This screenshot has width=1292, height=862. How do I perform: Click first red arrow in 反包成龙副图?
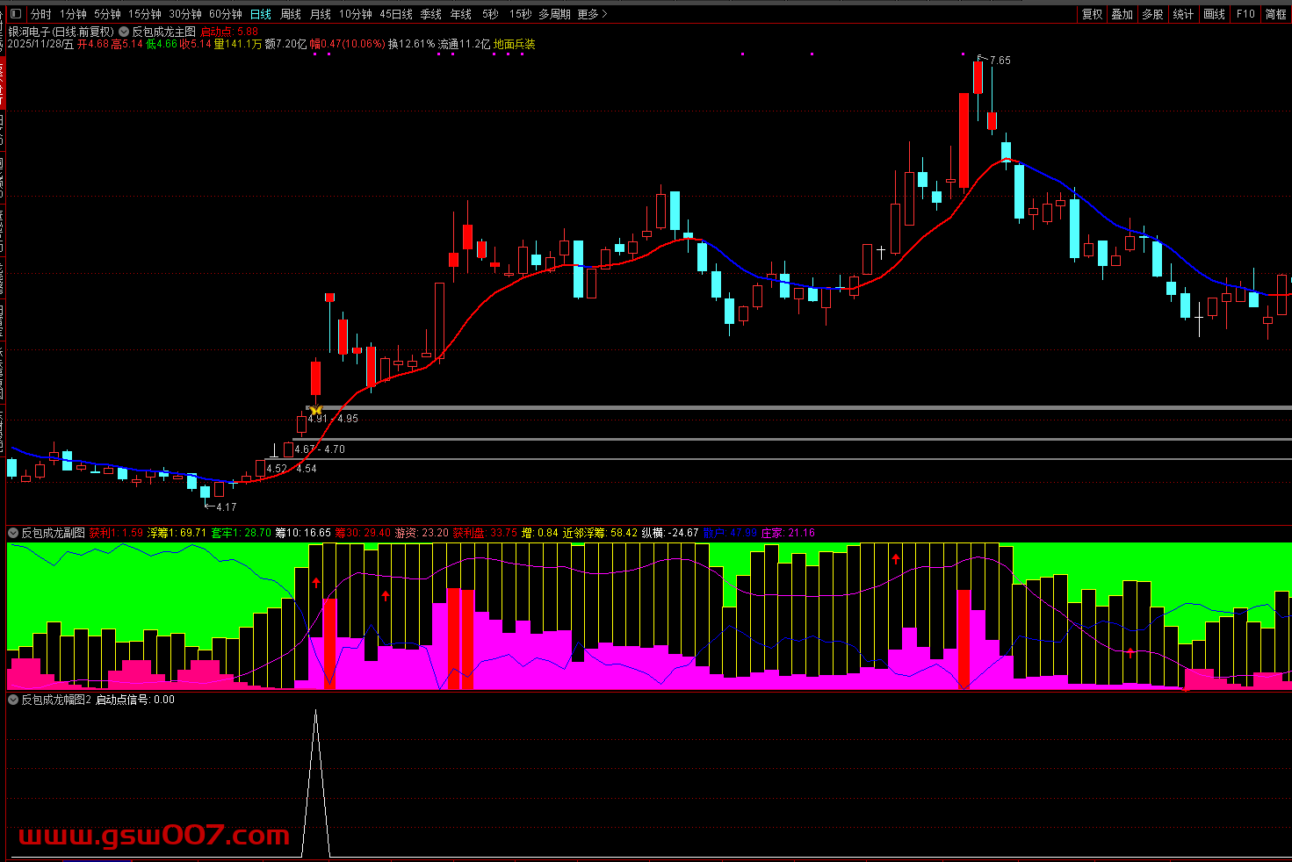[x=316, y=582]
